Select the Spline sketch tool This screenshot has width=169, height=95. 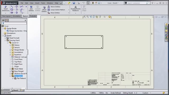21,7
